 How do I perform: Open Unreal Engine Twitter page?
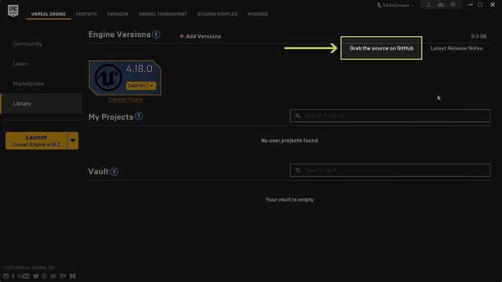click(36, 276)
